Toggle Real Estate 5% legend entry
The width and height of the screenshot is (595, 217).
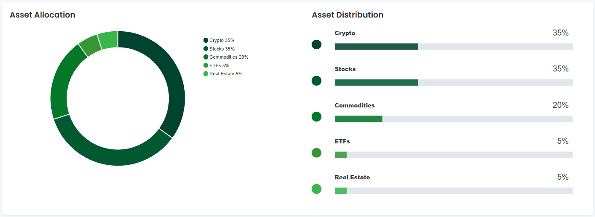[223, 74]
